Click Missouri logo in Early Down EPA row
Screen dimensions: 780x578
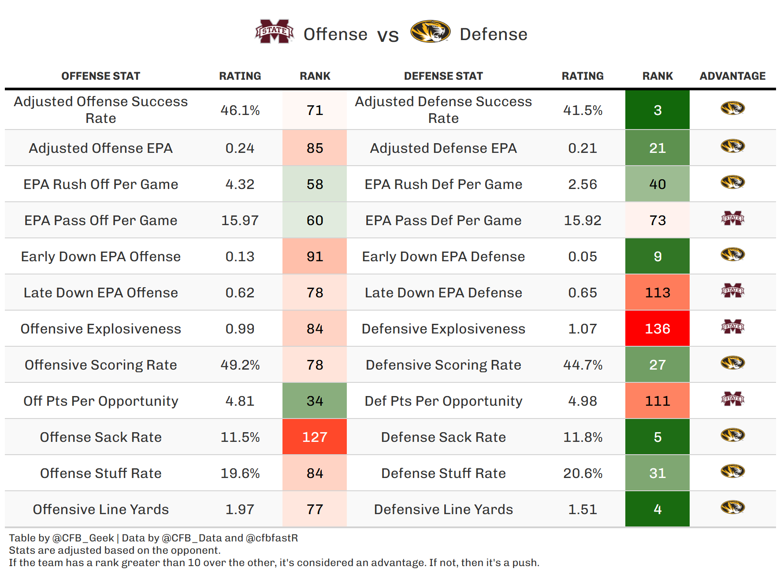(732, 255)
